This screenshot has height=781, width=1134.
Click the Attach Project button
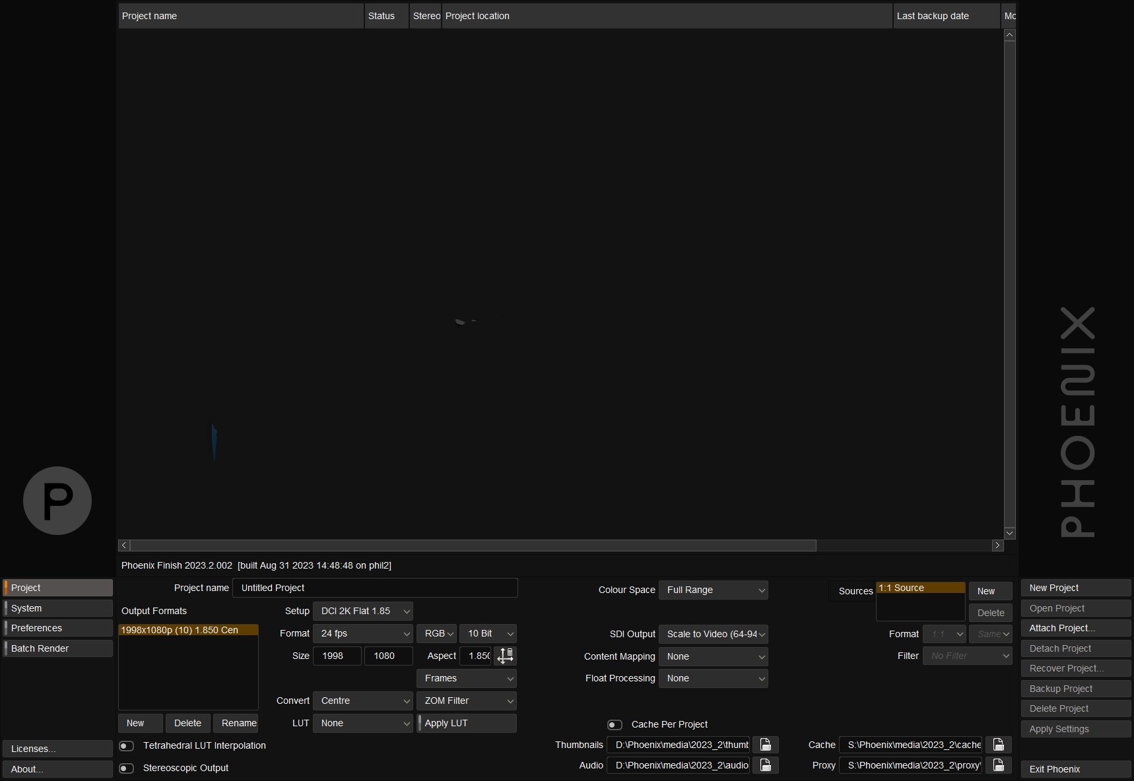[1076, 628]
